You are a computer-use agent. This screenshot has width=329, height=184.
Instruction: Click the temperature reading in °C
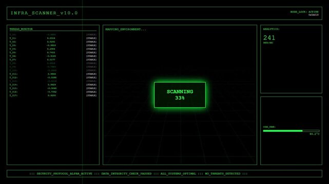tap(315, 134)
